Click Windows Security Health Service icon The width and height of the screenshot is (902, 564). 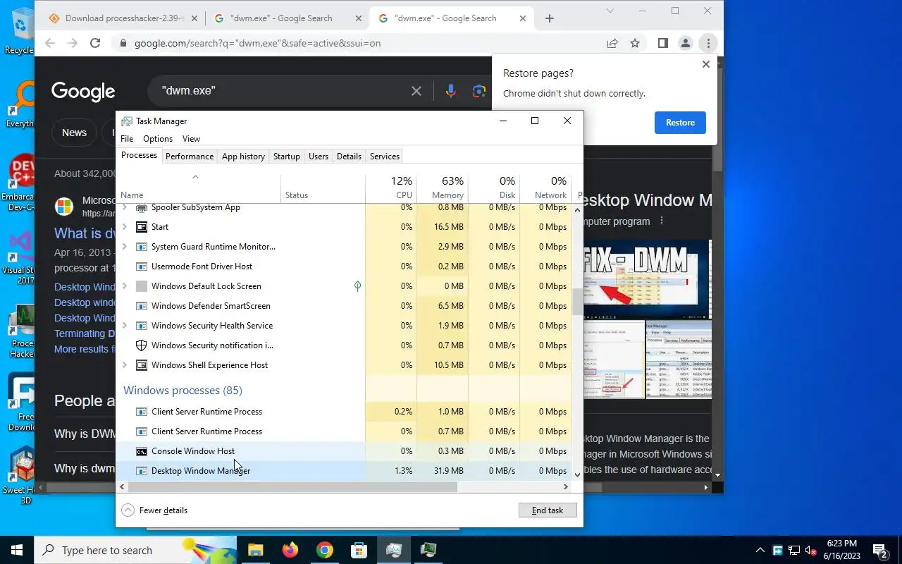tap(141, 326)
